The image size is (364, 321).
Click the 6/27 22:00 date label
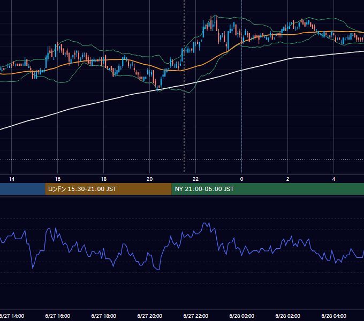coord(195,316)
